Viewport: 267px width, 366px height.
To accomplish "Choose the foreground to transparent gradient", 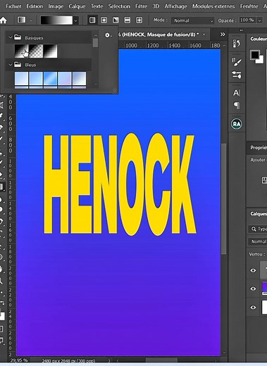I will 36,51.
